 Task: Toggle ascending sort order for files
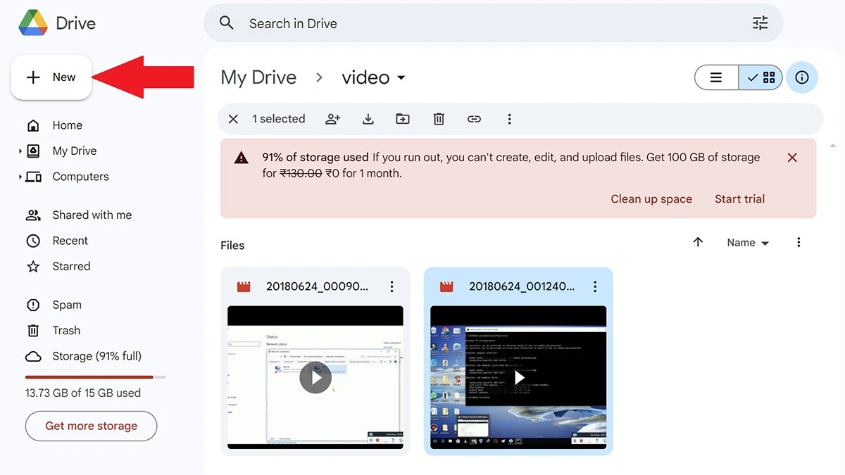pos(698,242)
